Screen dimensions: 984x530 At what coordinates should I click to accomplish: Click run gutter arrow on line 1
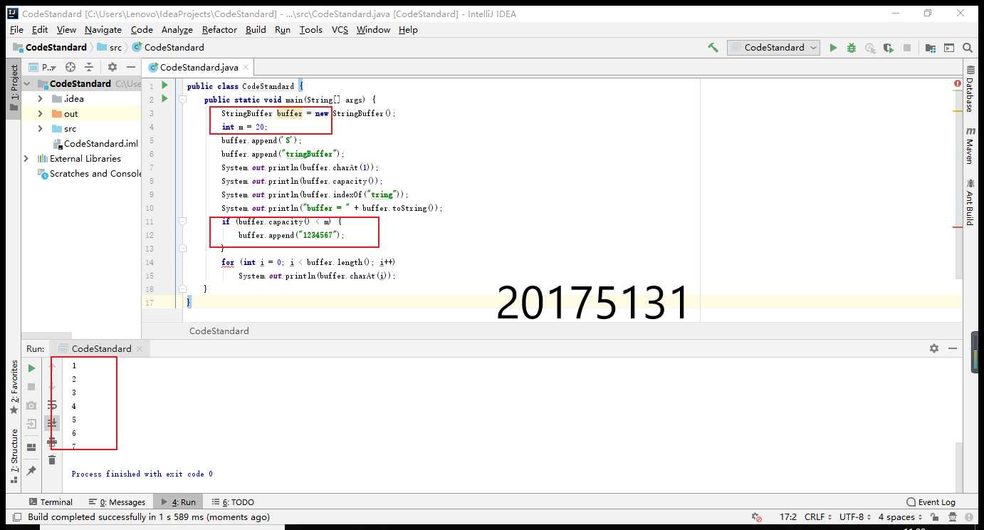click(164, 85)
